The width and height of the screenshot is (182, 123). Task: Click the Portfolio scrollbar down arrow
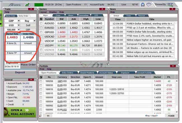[x=177, y=112]
